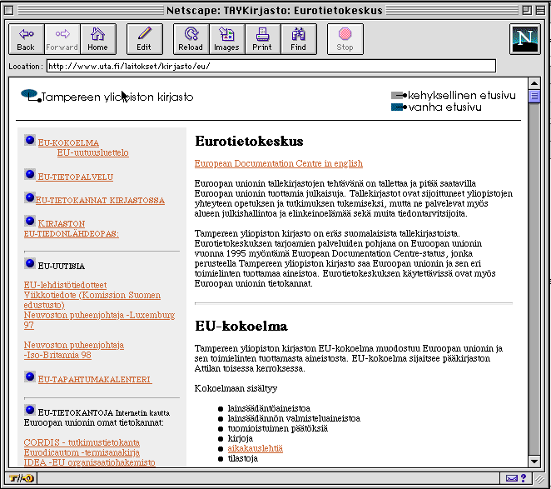Click the blue icon beside vanha etusivu
The height and width of the screenshot is (489, 551).
pyautogui.click(x=399, y=107)
